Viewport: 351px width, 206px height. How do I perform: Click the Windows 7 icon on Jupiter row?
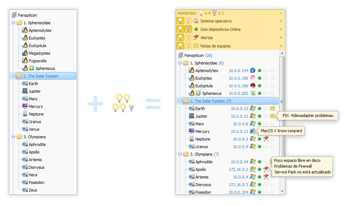pos(253,116)
